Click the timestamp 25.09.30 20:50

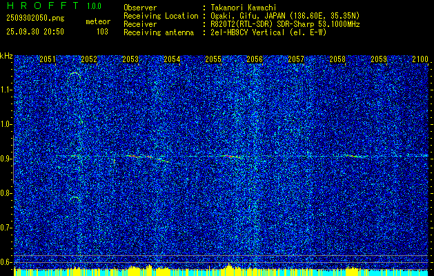[x=35, y=31]
